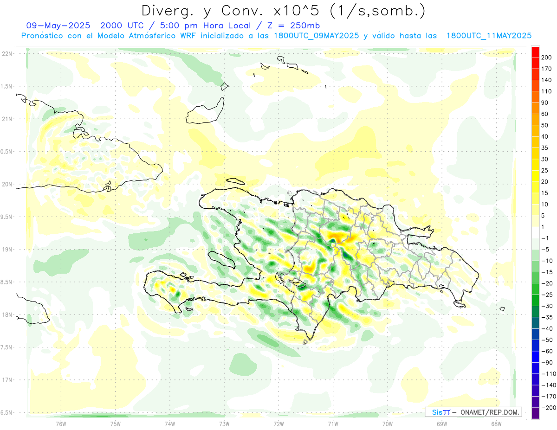Click the 7.5N latitude label
Screen dimensions: 557x430
pos(6,347)
